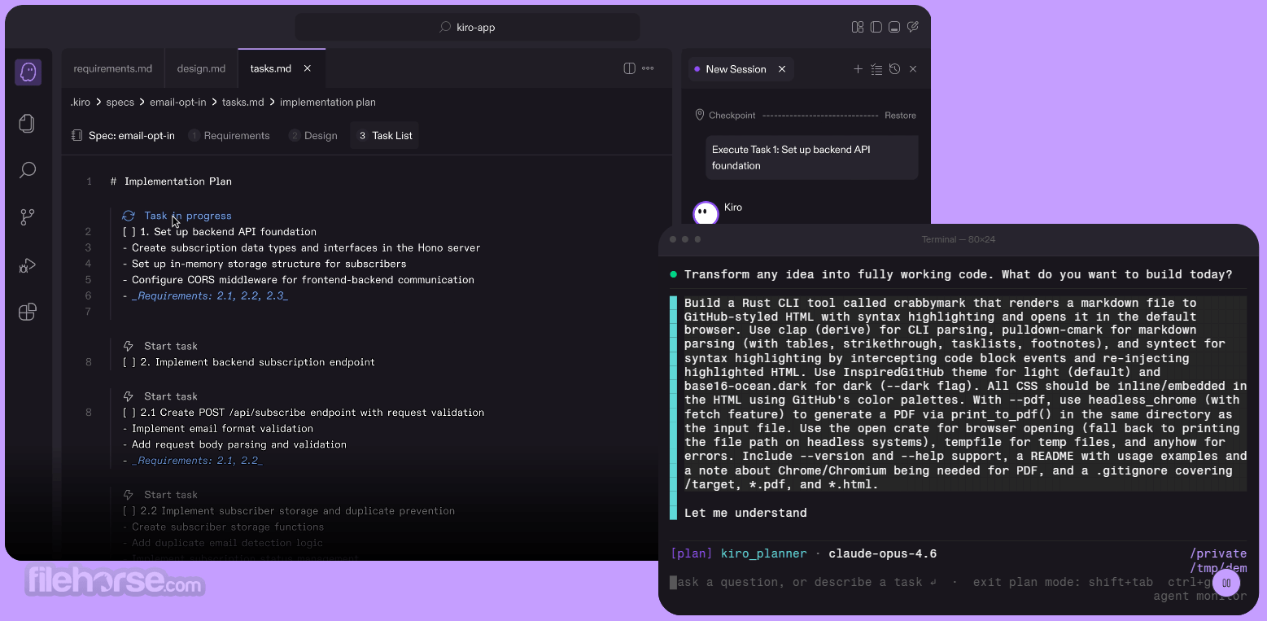Click kiro_planner in the terminal status line
The image size is (1267, 621).
[x=764, y=554]
